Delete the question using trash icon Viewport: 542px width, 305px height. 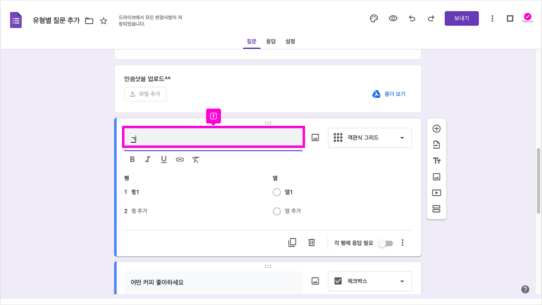pos(311,242)
